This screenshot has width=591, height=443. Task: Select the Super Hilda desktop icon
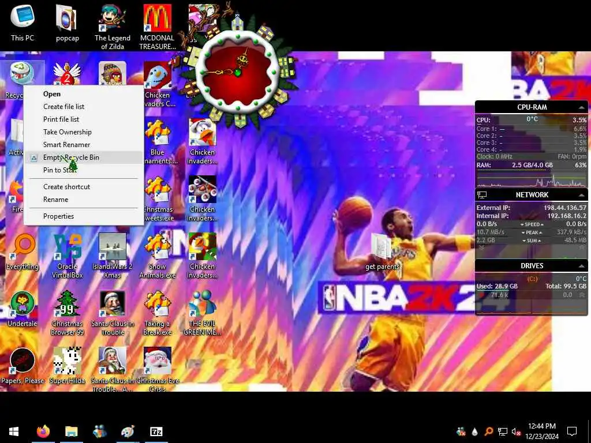(67, 366)
